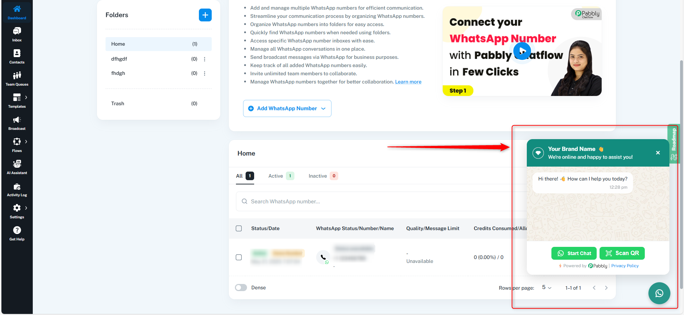
Task: Open the Inbox icon in sidebar
Action: (17, 31)
